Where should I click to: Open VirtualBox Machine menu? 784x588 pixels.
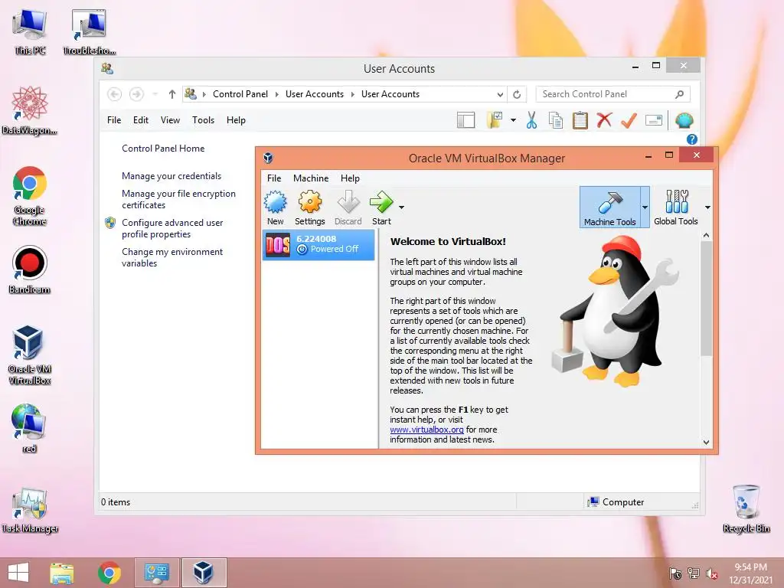click(311, 178)
